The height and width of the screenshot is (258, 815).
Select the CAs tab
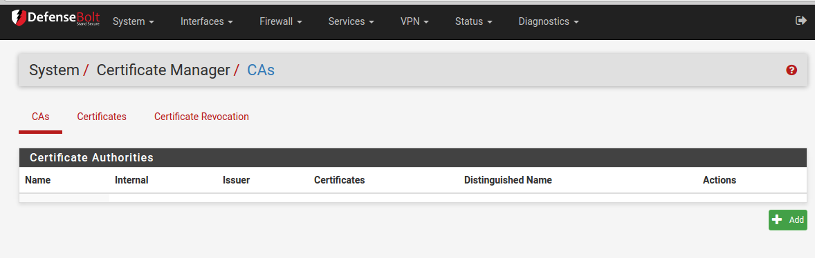(41, 117)
